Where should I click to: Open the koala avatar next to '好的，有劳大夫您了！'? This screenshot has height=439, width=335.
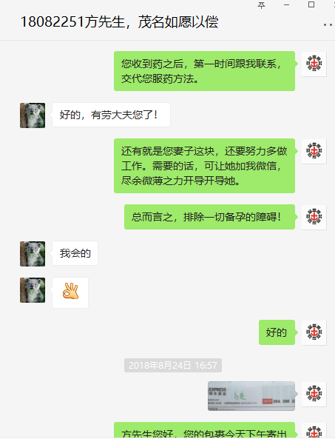[33, 115]
